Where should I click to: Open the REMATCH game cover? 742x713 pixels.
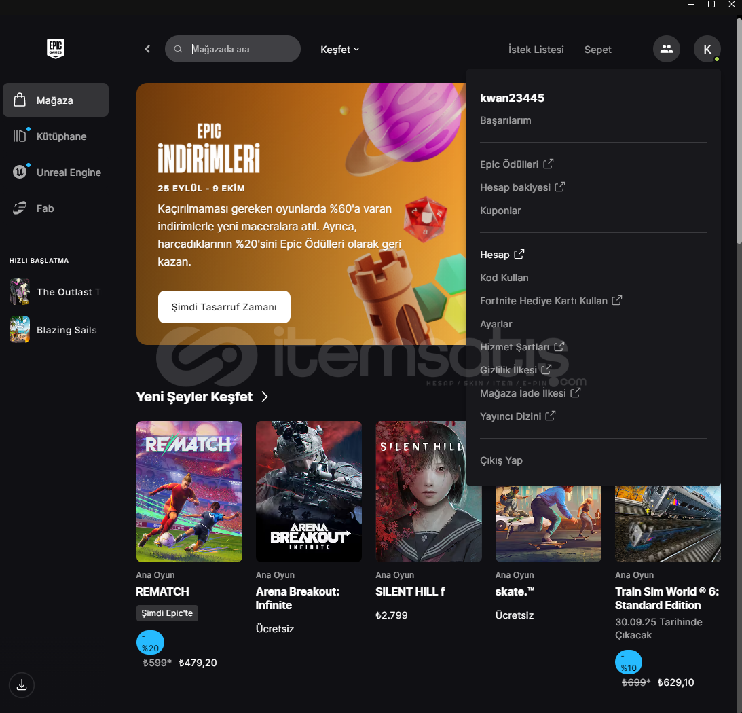coord(189,492)
